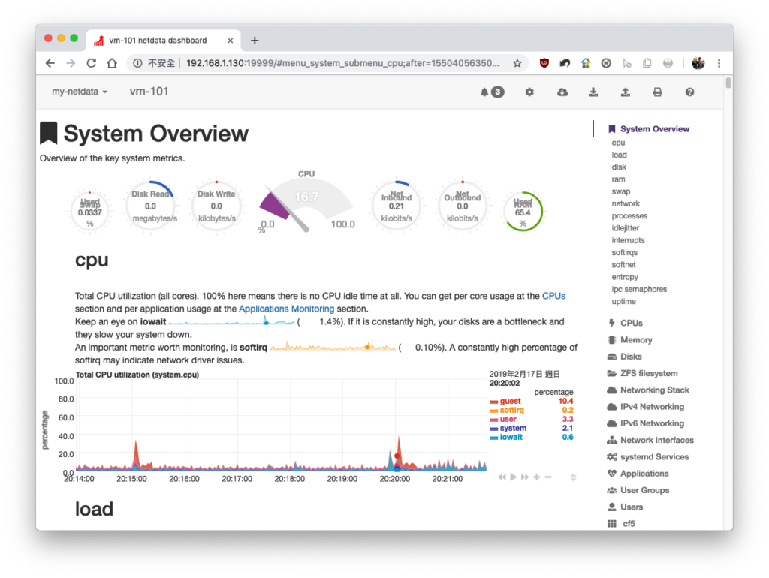This screenshot has width=769, height=578.
Task: Reload the page with the refresh icon
Action: [x=91, y=63]
